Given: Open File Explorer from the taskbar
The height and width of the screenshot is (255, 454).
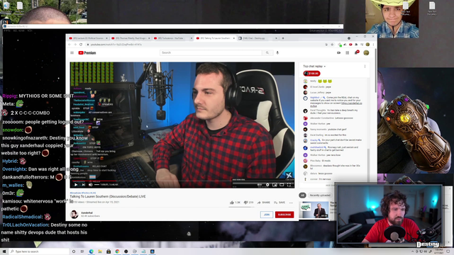Looking at the screenshot, I should tap(100, 251).
